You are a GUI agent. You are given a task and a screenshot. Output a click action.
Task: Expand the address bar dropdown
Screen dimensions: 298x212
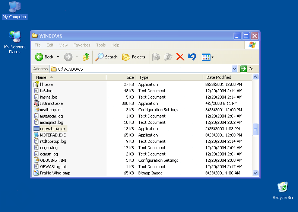point(235,69)
